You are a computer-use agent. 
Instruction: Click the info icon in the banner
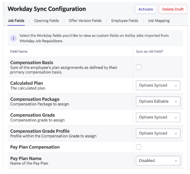(x=13, y=38)
